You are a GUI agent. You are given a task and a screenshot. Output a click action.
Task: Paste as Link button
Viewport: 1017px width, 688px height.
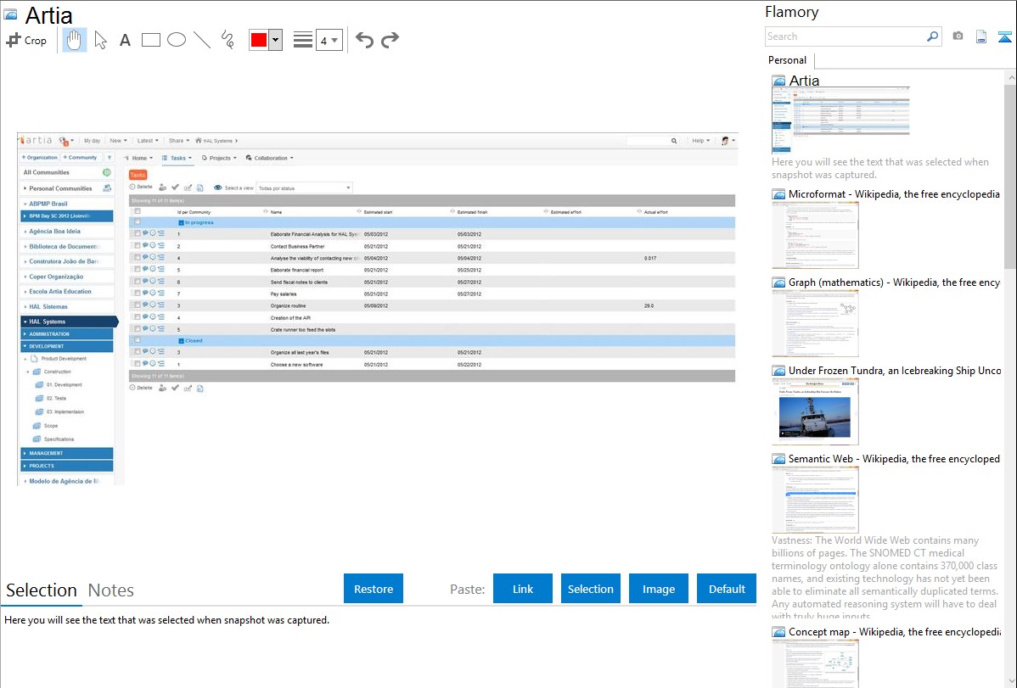[523, 589]
